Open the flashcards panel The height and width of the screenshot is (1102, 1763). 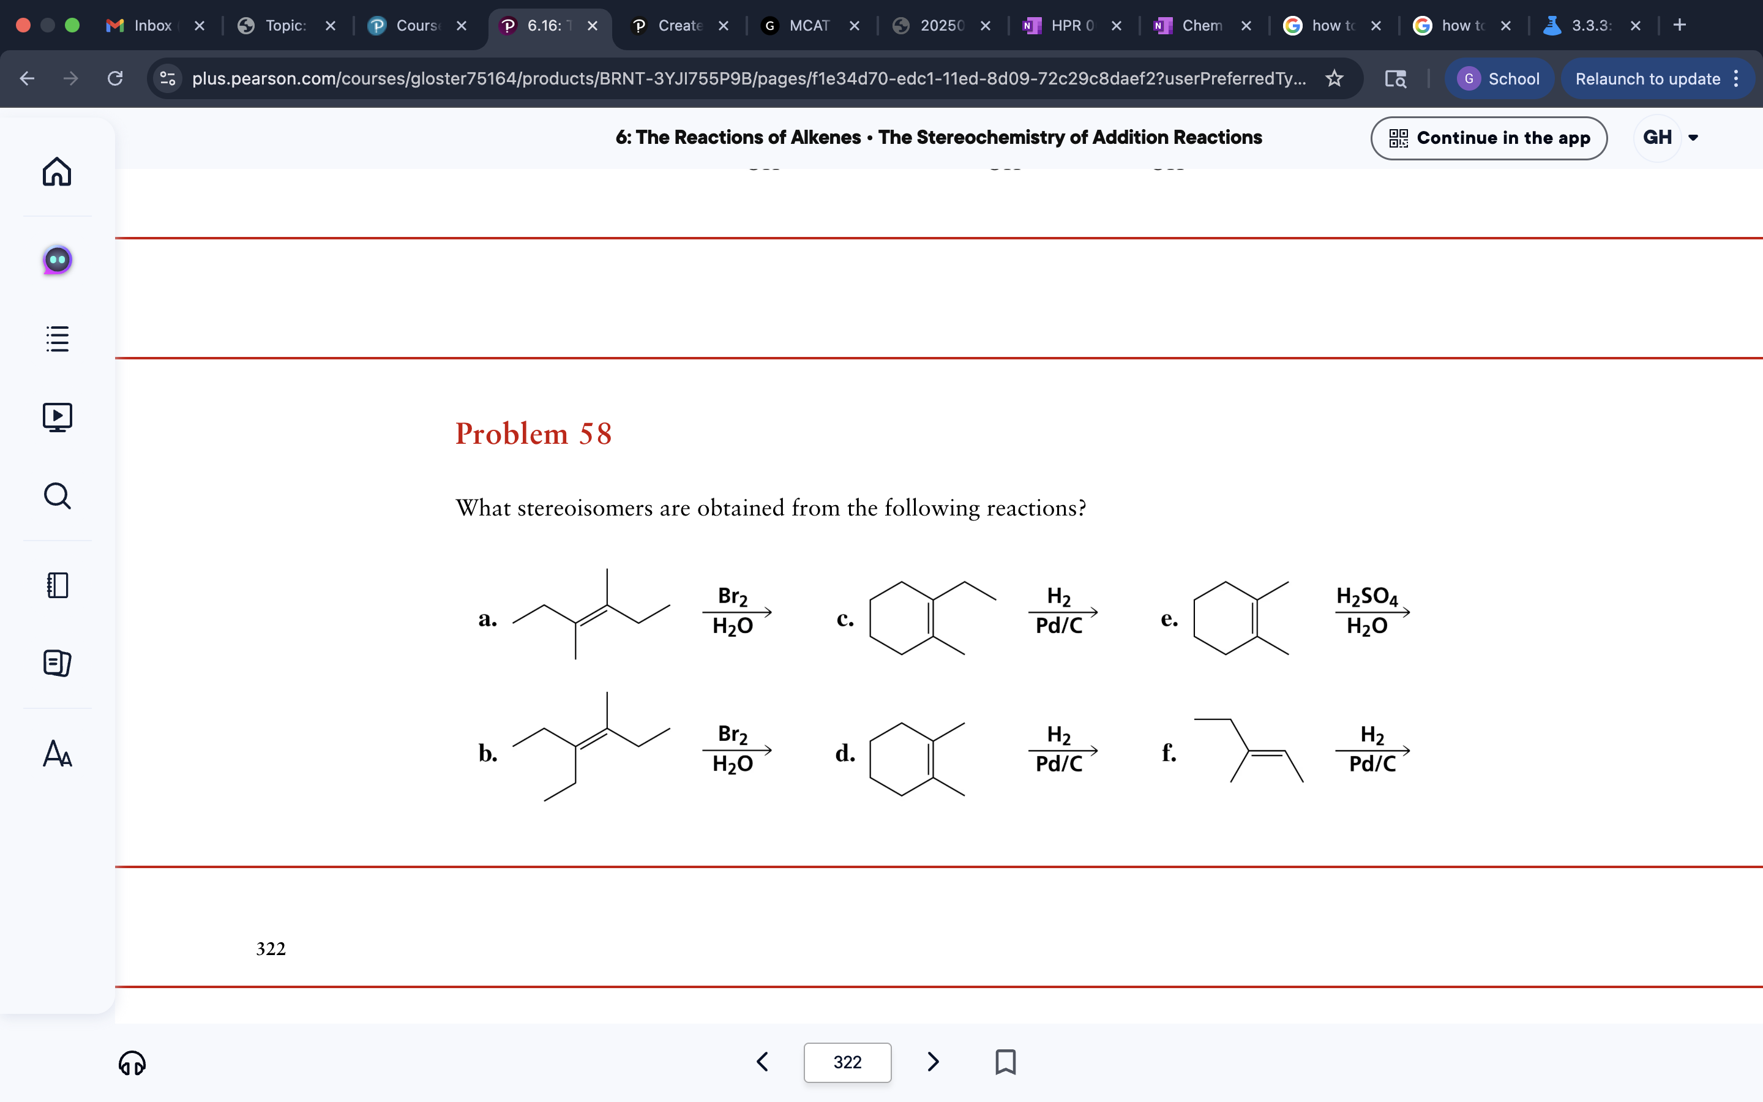point(56,663)
